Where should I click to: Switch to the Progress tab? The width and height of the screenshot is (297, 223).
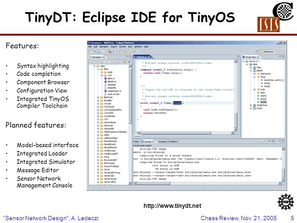pyautogui.click(x=163, y=142)
